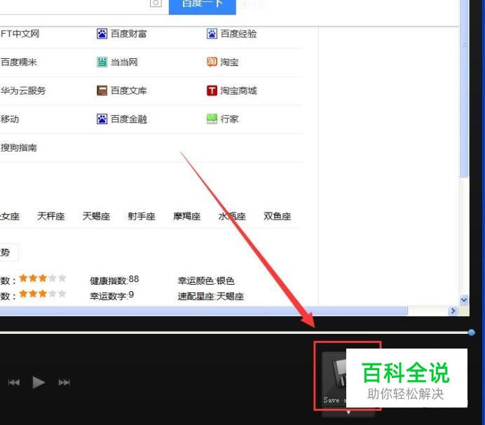The image size is (485, 425).
Task: Click the 幸运数字:9 text
Action: click(111, 296)
